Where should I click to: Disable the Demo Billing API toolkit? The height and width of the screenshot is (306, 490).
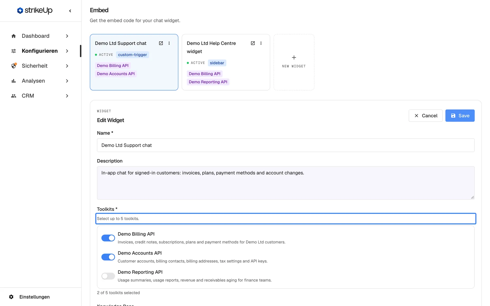pyautogui.click(x=108, y=238)
